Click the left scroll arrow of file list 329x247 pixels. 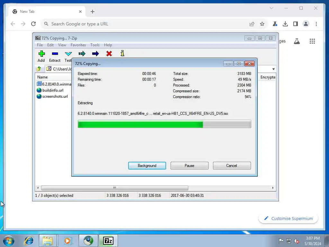click(x=38, y=188)
